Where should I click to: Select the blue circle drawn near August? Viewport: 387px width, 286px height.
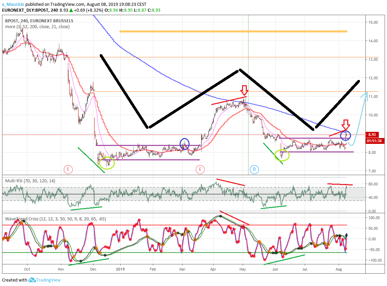pyautogui.click(x=346, y=136)
